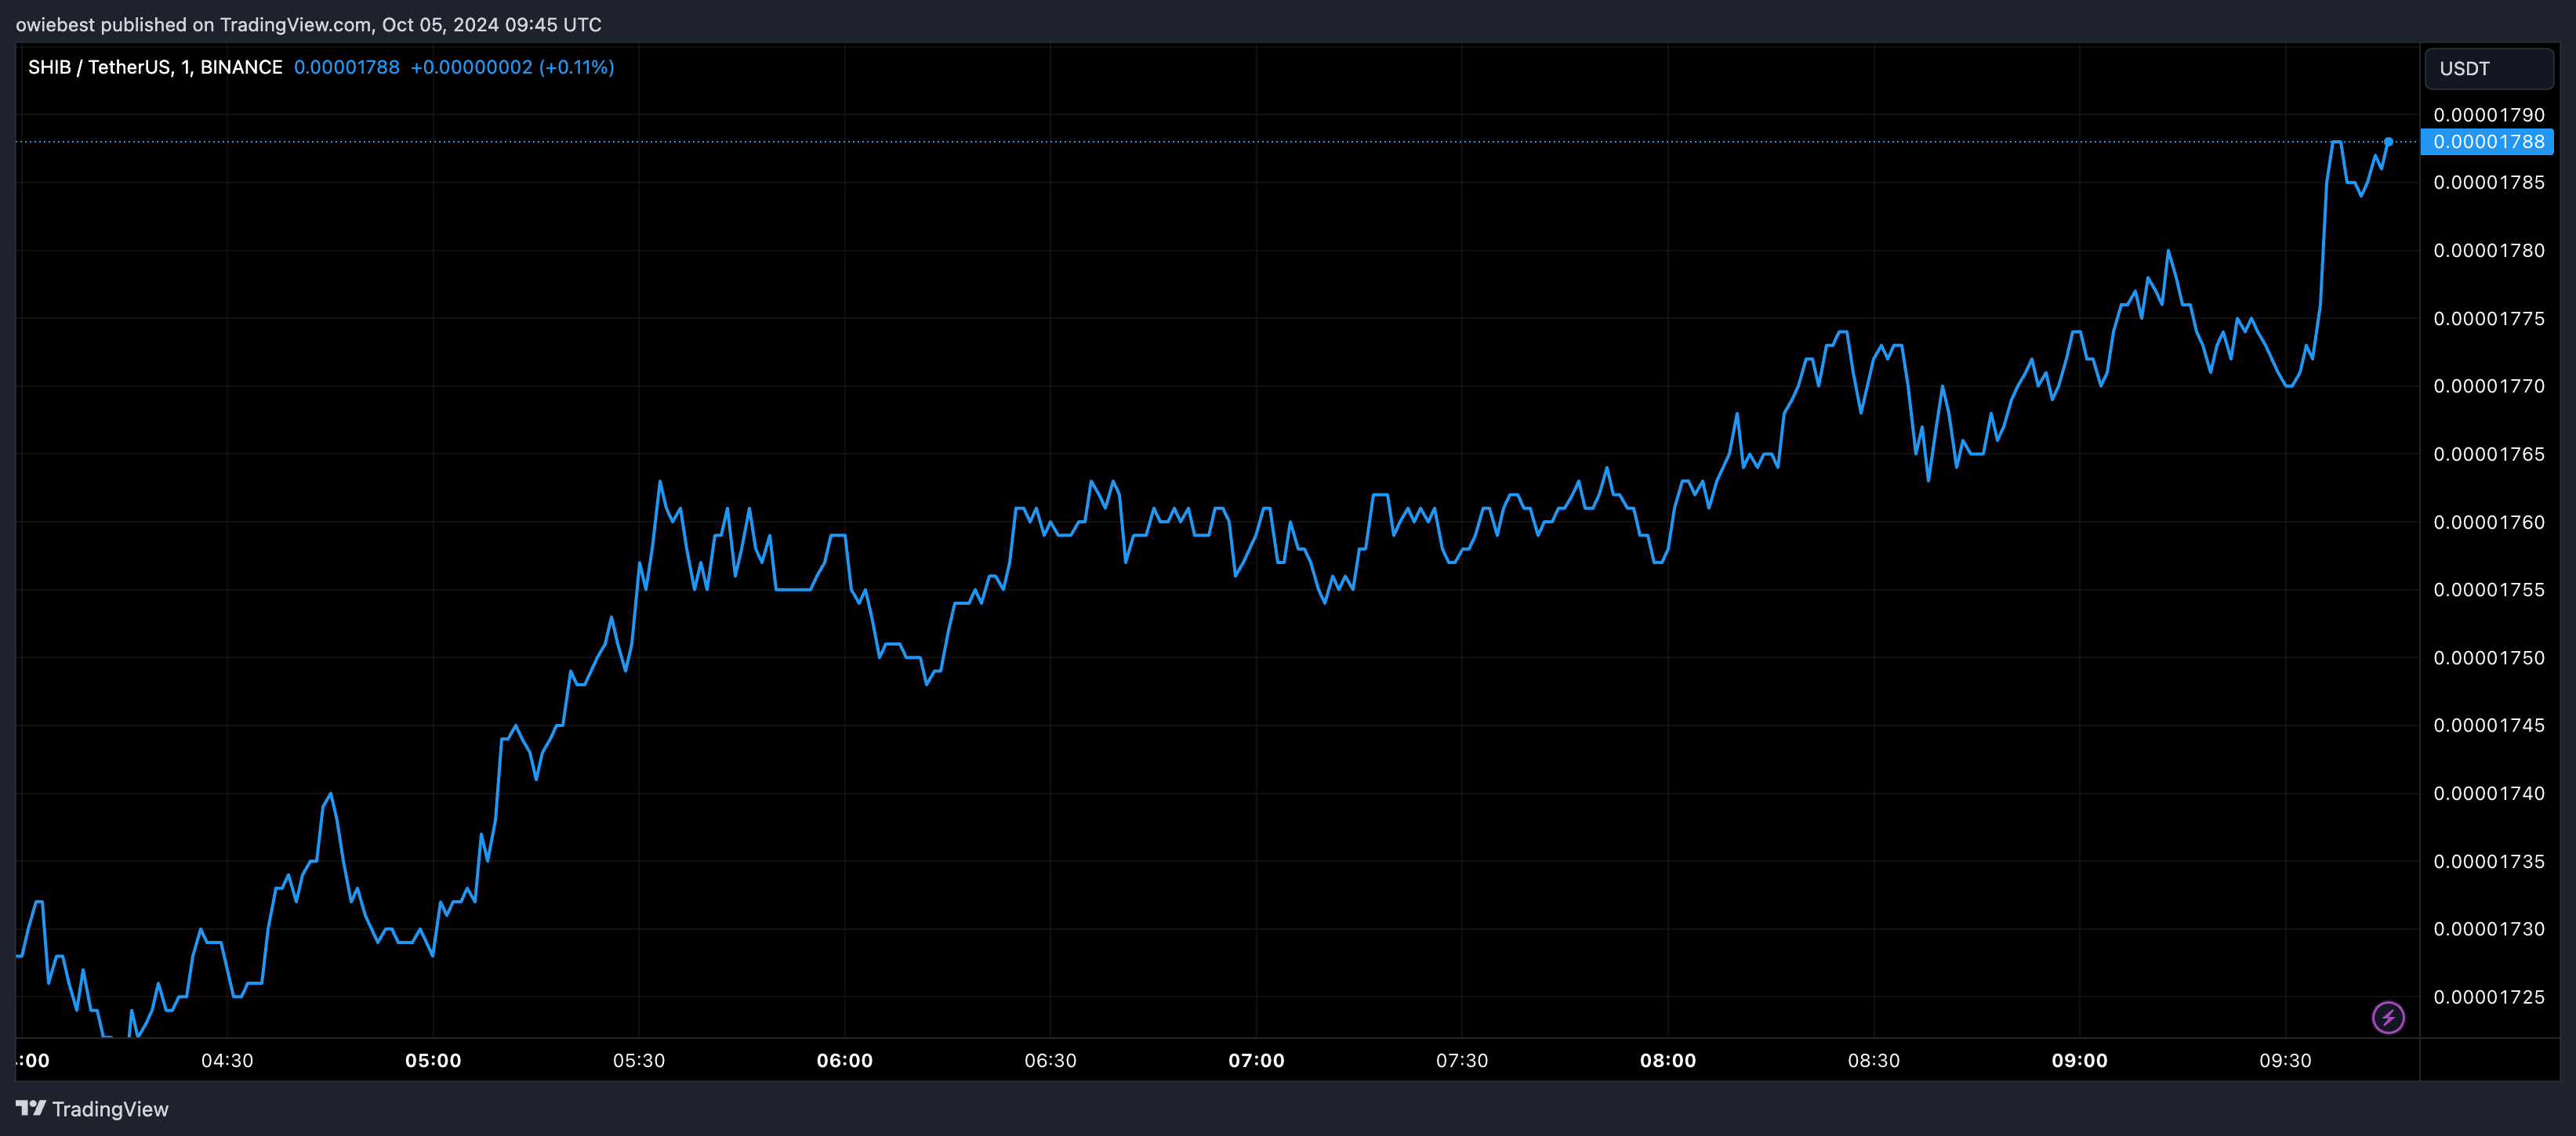Select the 07:30 time axis label
Screen dimensions: 2576x1136
(x=1461, y=1060)
